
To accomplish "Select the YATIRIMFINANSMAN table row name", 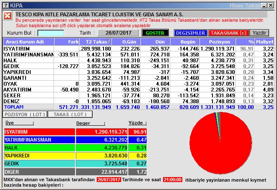I will 28,55.
